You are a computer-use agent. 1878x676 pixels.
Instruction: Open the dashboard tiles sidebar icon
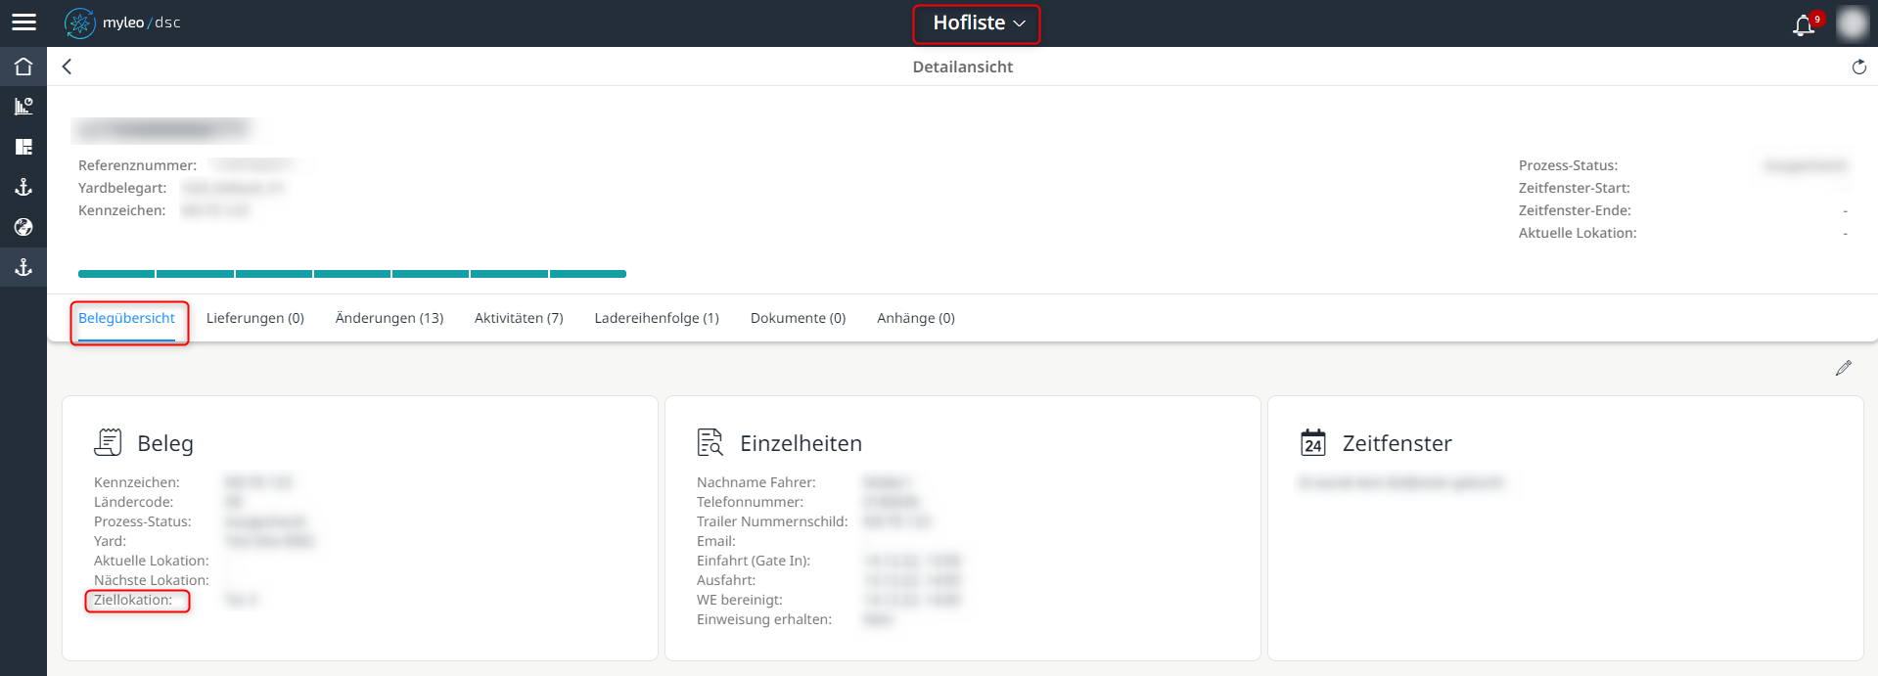coord(23,147)
